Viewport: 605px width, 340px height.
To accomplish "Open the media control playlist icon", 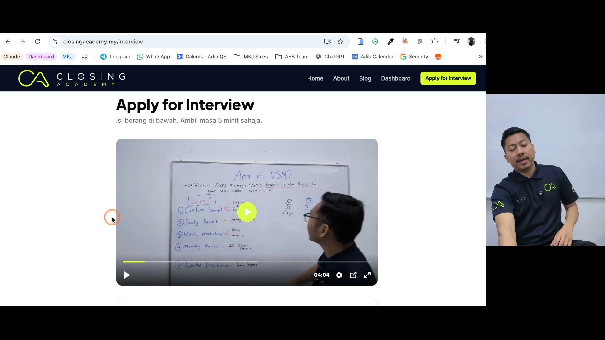I will tap(456, 42).
